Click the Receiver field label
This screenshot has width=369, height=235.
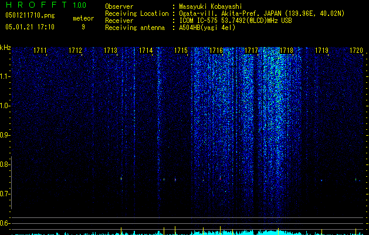coord(119,21)
